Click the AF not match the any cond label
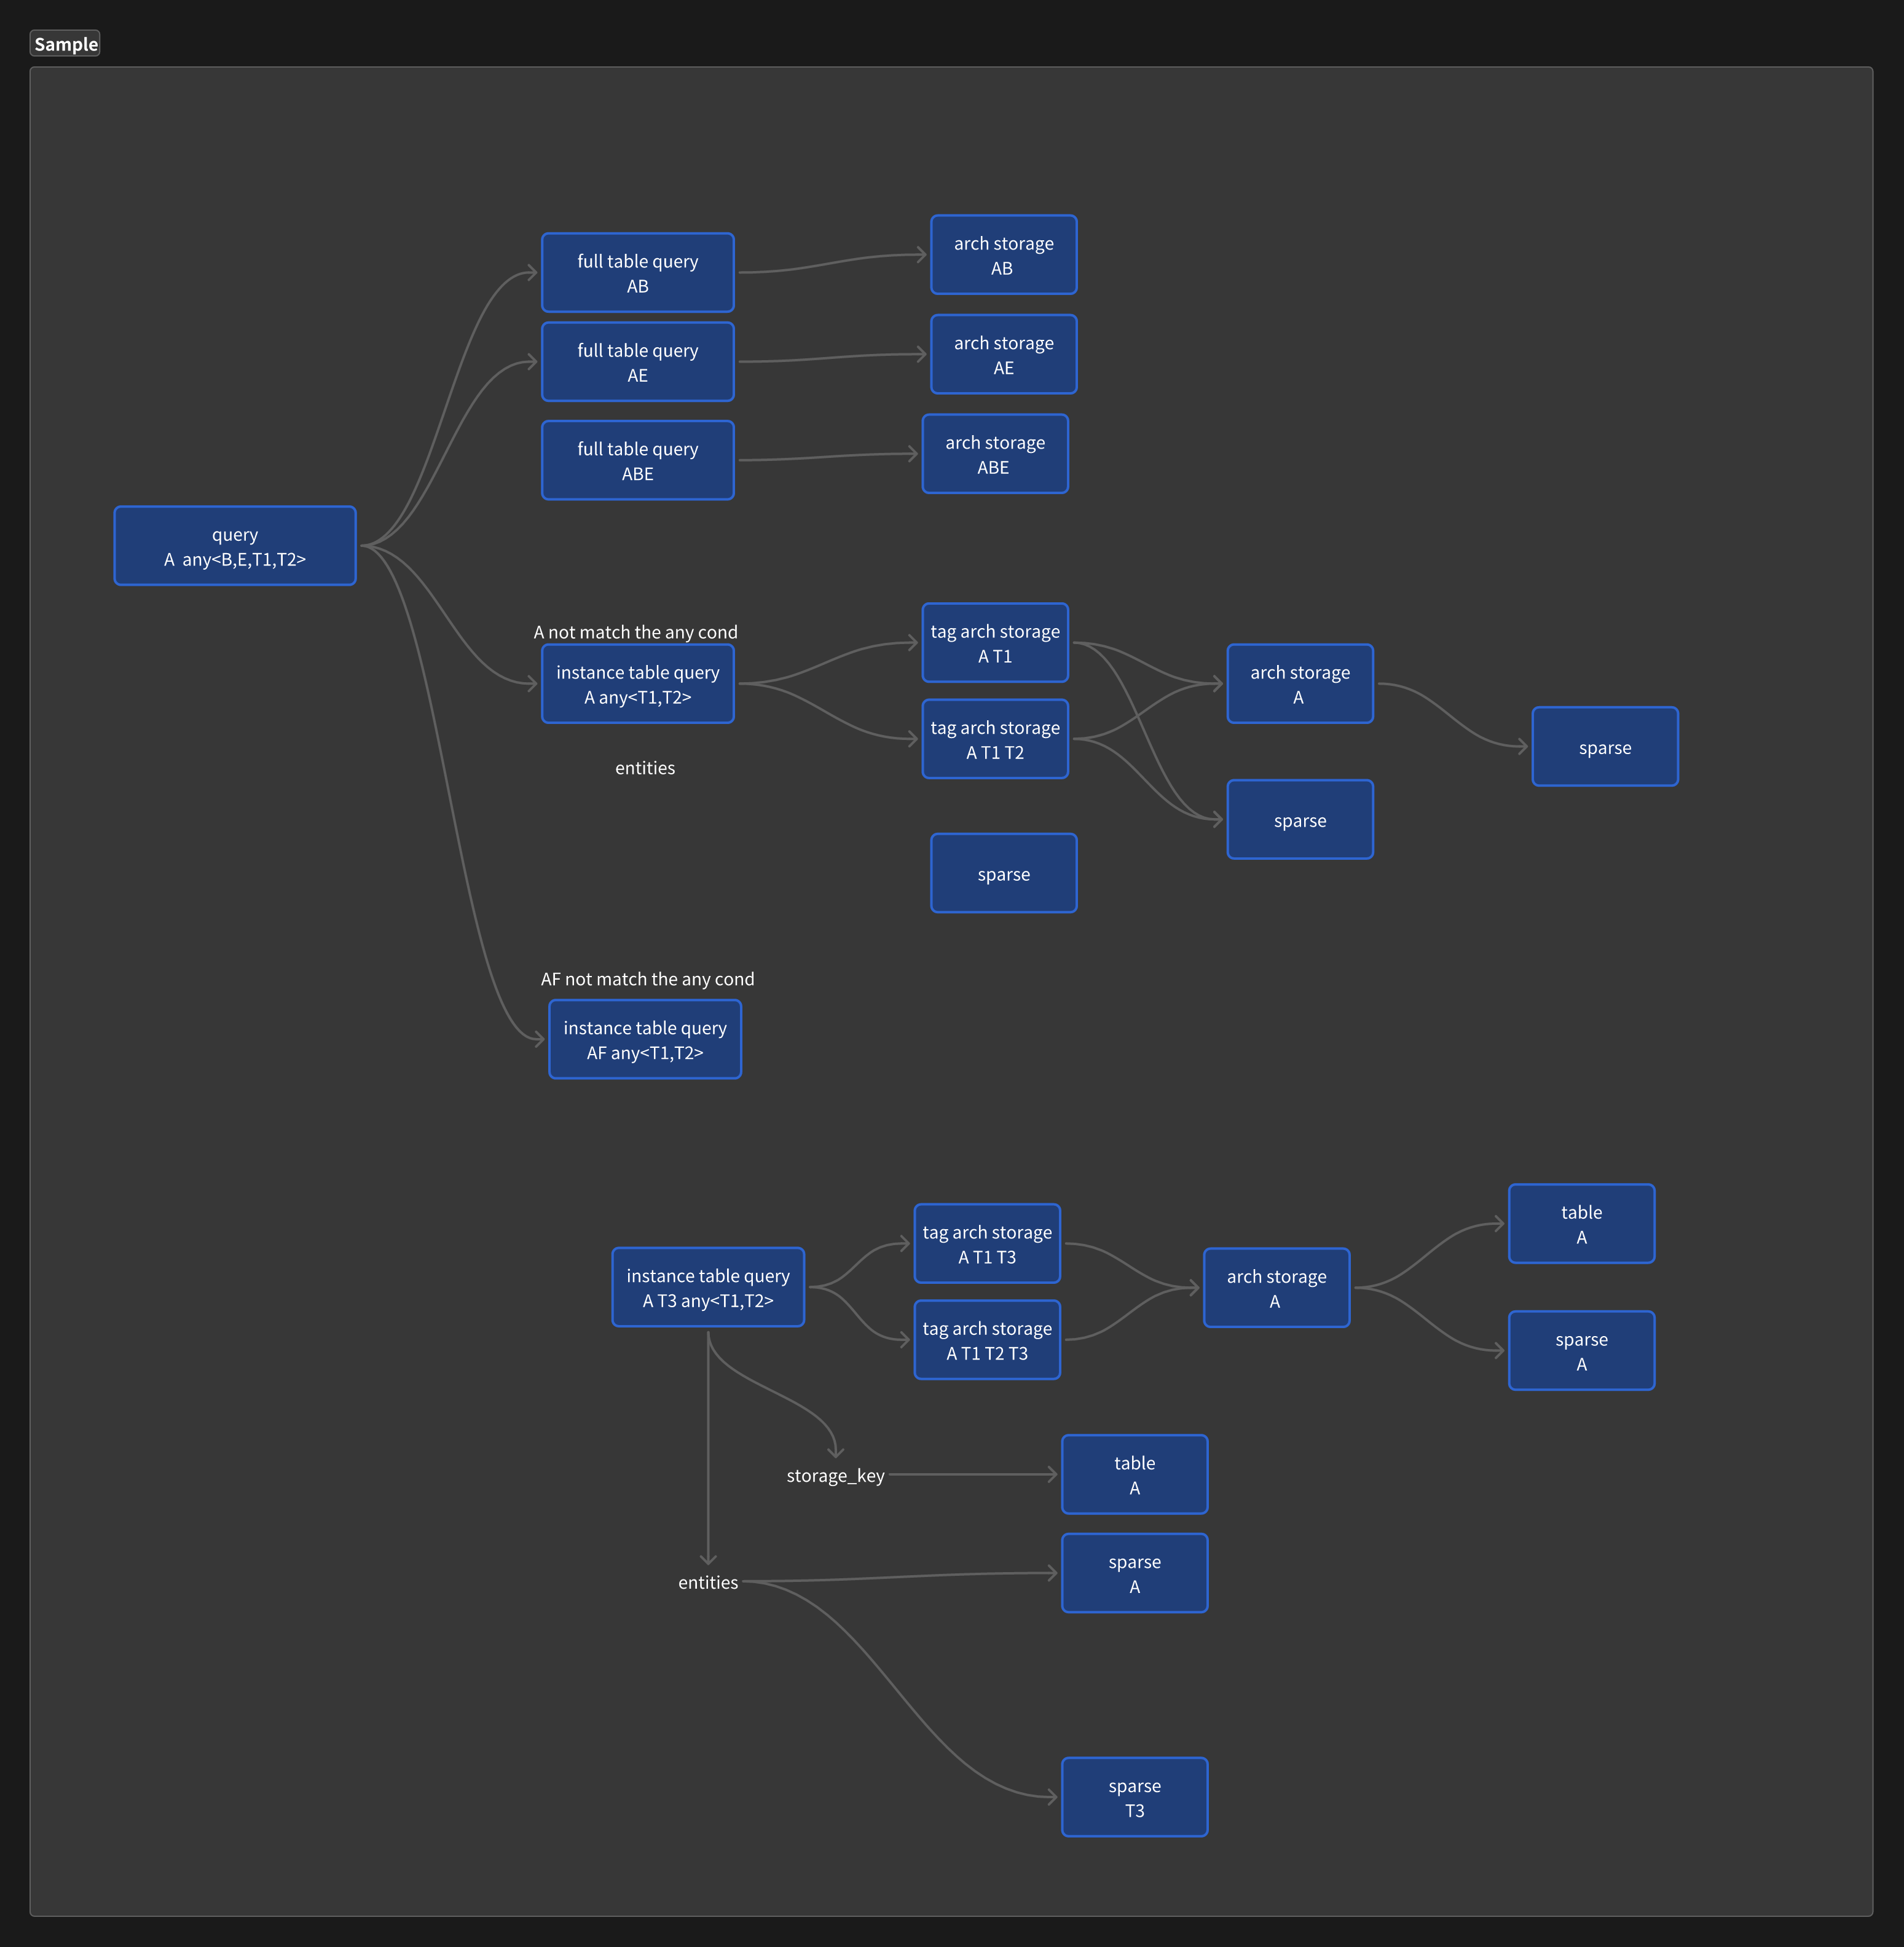1904x1947 pixels. 647,979
